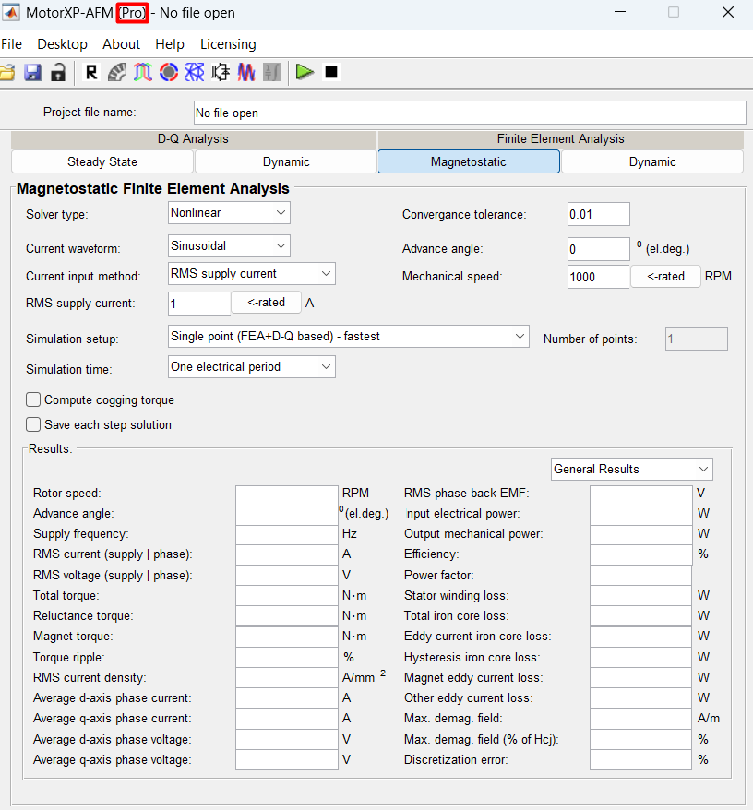Open the General Results dropdown
The width and height of the screenshot is (753, 810).
pos(631,469)
